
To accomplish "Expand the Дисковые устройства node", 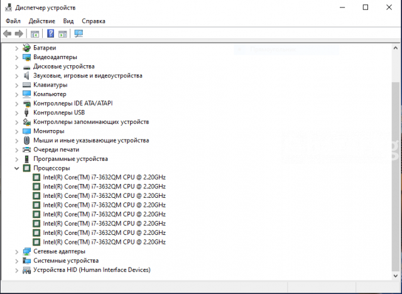I will pyautogui.click(x=17, y=67).
